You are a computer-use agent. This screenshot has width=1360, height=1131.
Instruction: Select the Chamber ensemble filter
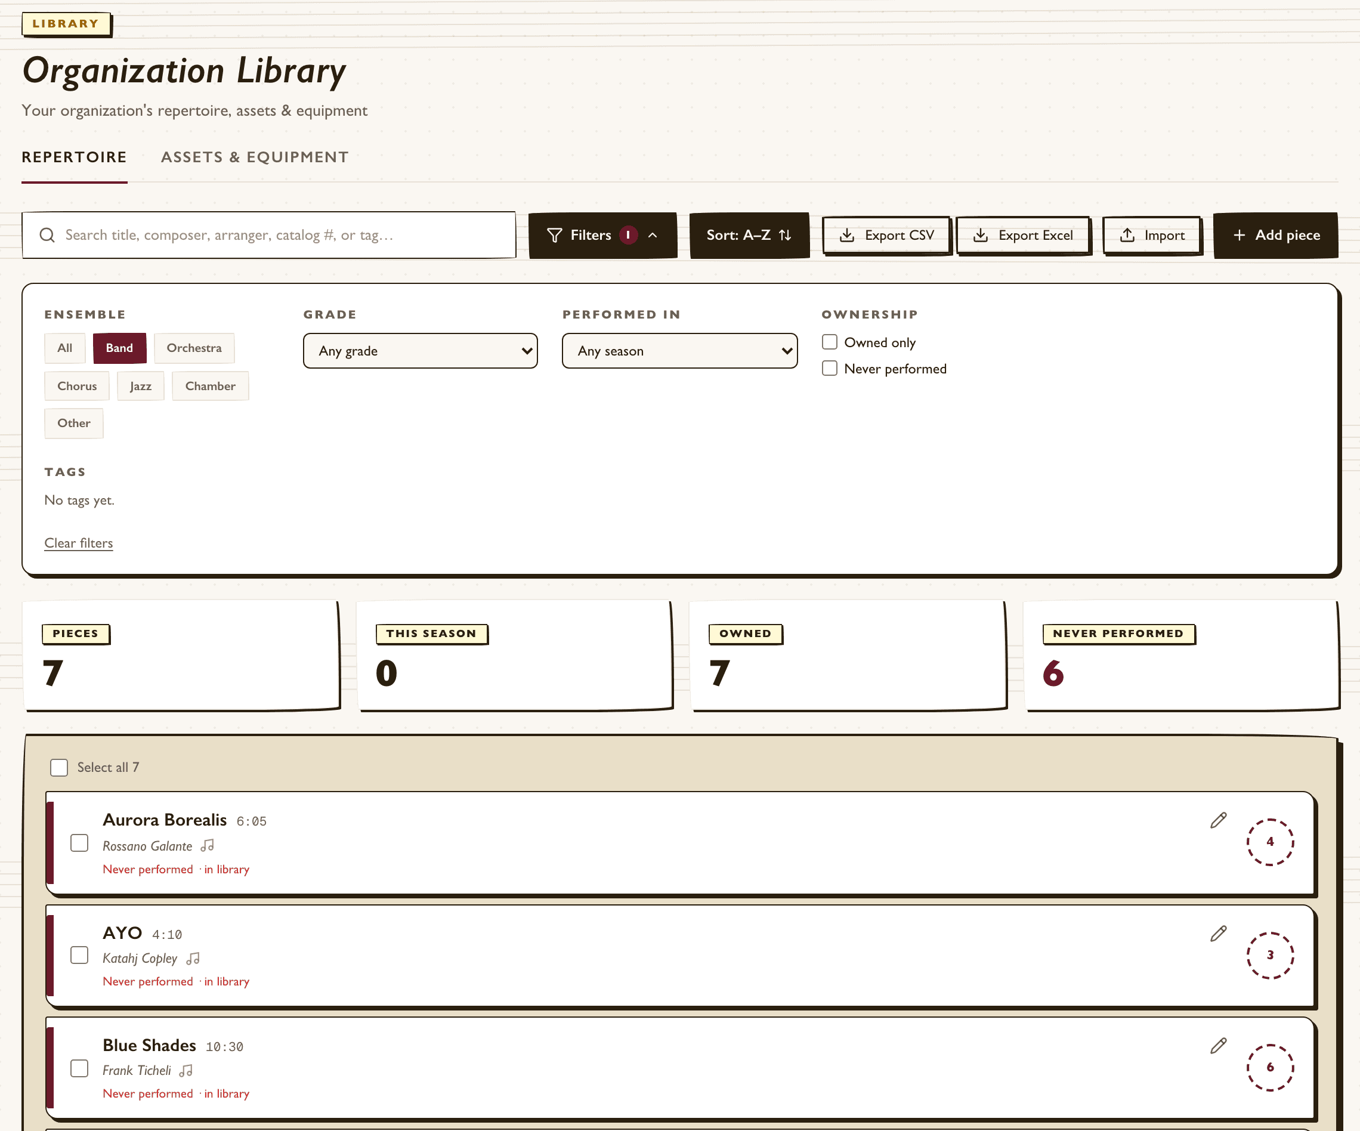pyautogui.click(x=211, y=386)
